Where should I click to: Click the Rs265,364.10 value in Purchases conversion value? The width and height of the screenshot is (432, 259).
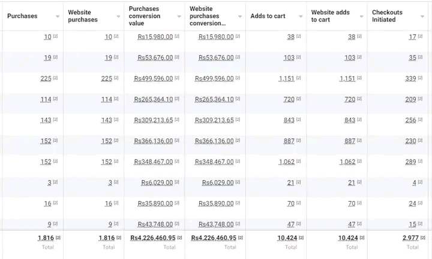click(153, 99)
